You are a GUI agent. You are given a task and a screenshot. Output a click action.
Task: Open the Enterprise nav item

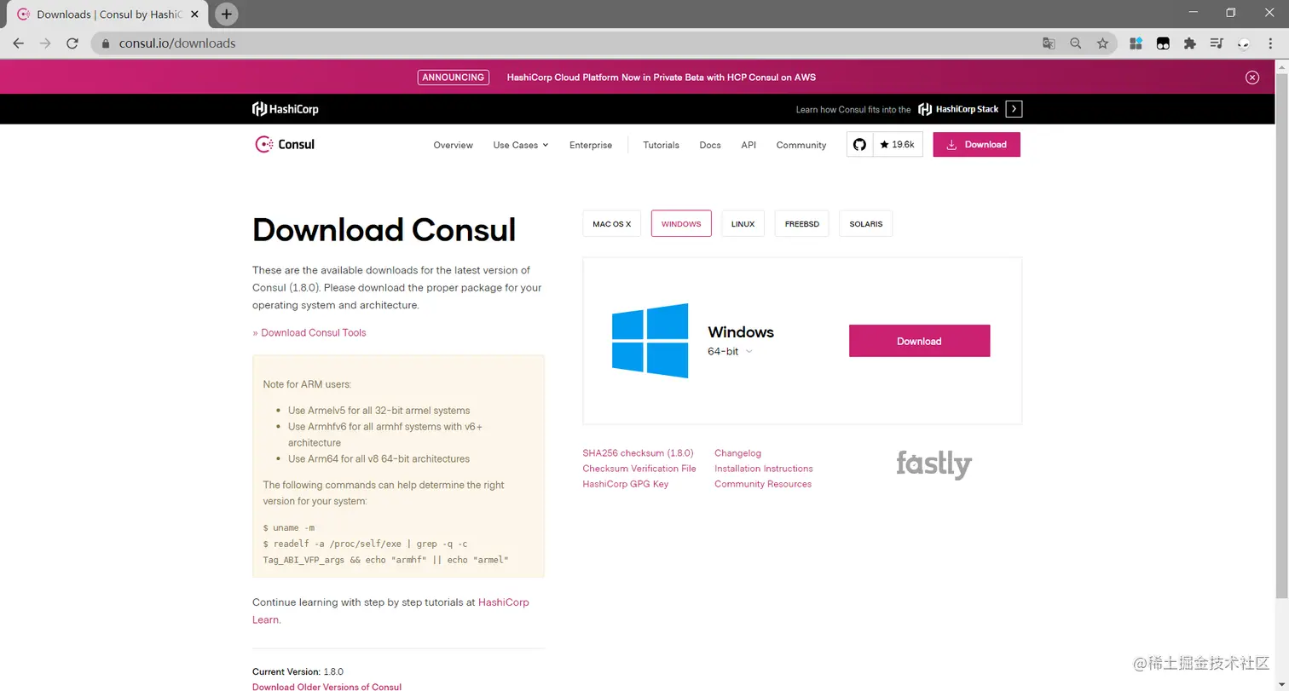[591, 146]
